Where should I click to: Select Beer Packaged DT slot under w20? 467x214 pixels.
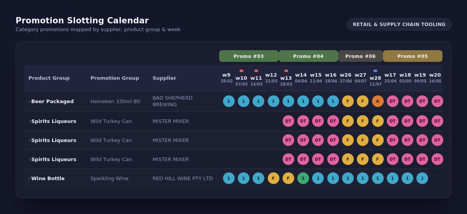click(x=437, y=101)
